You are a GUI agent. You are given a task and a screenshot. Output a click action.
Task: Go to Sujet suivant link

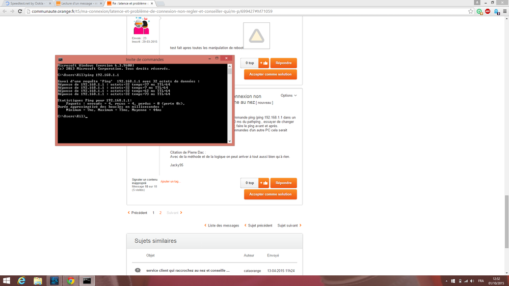pos(289,225)
